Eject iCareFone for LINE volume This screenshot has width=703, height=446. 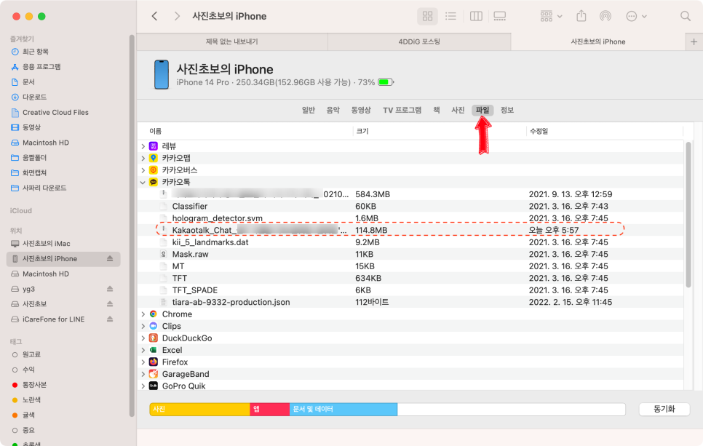point(110,319)
